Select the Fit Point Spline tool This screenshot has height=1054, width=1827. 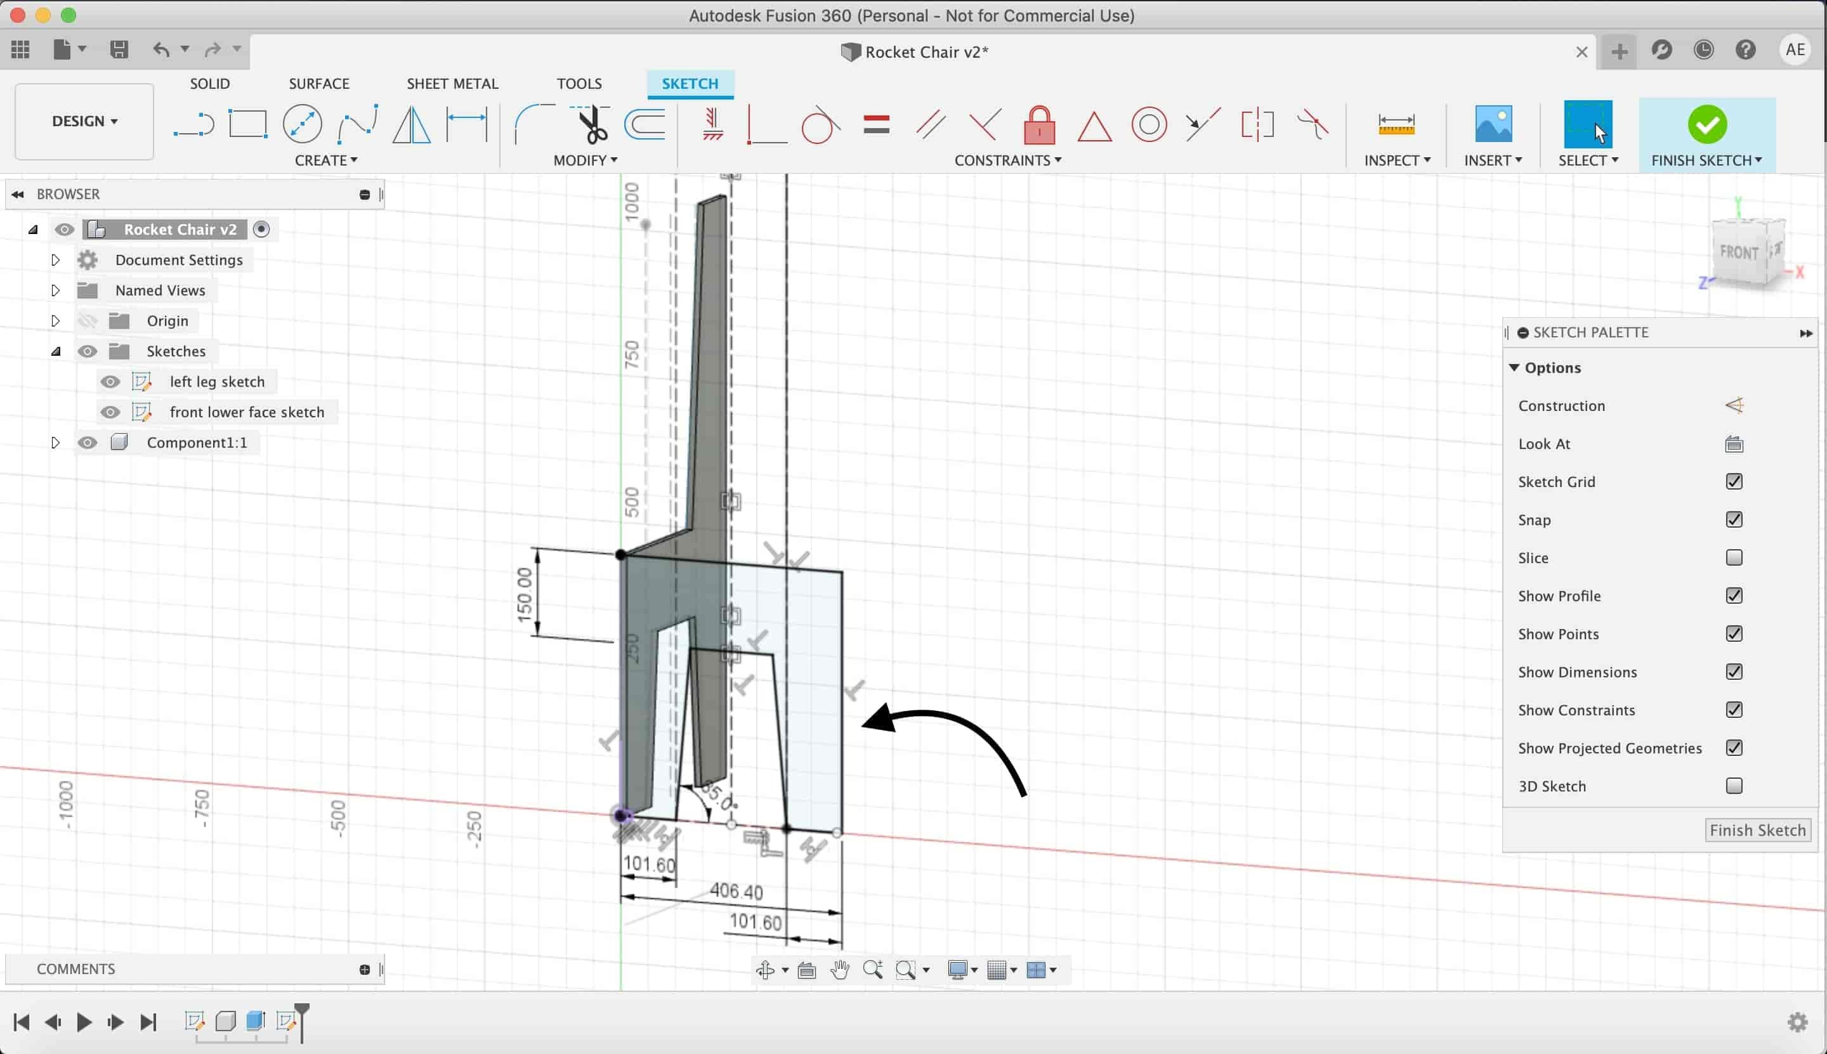coord(358,124)
